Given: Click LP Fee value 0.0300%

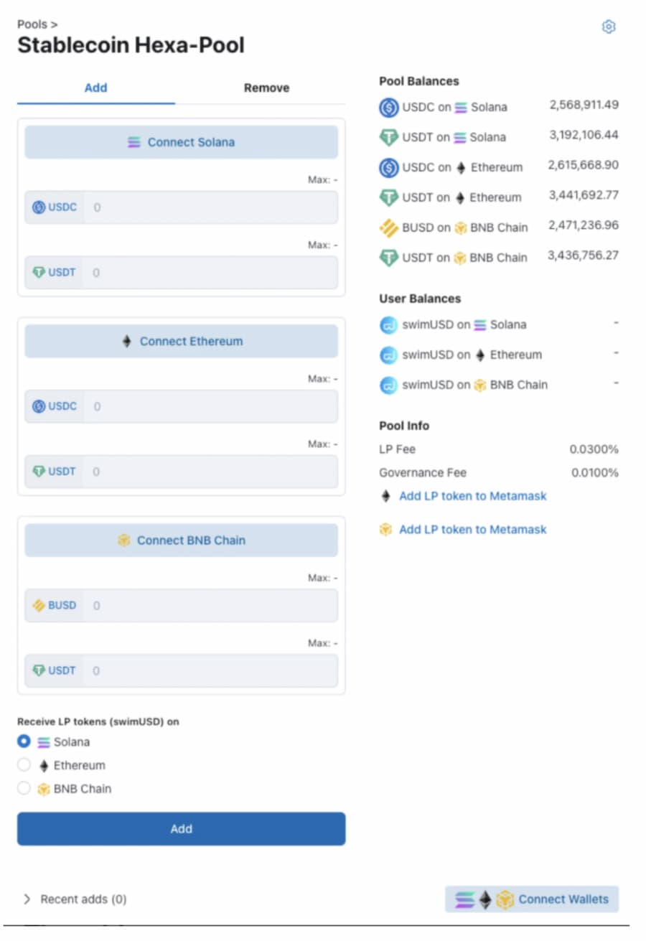Looking at the screenshot, I should pyautogui.click(x=594, y=449).
